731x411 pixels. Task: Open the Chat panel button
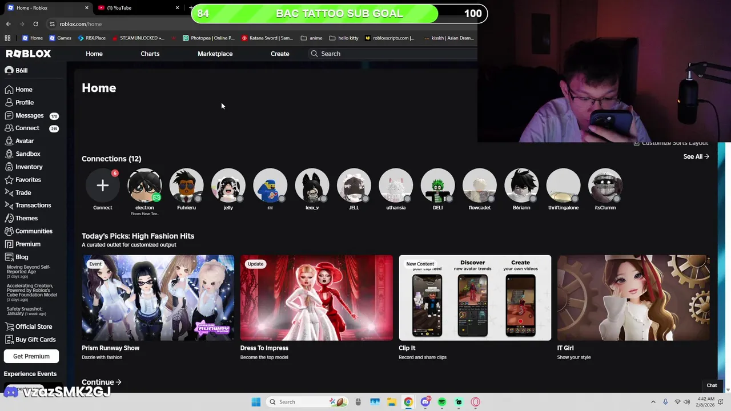click(x=712, y=385)
